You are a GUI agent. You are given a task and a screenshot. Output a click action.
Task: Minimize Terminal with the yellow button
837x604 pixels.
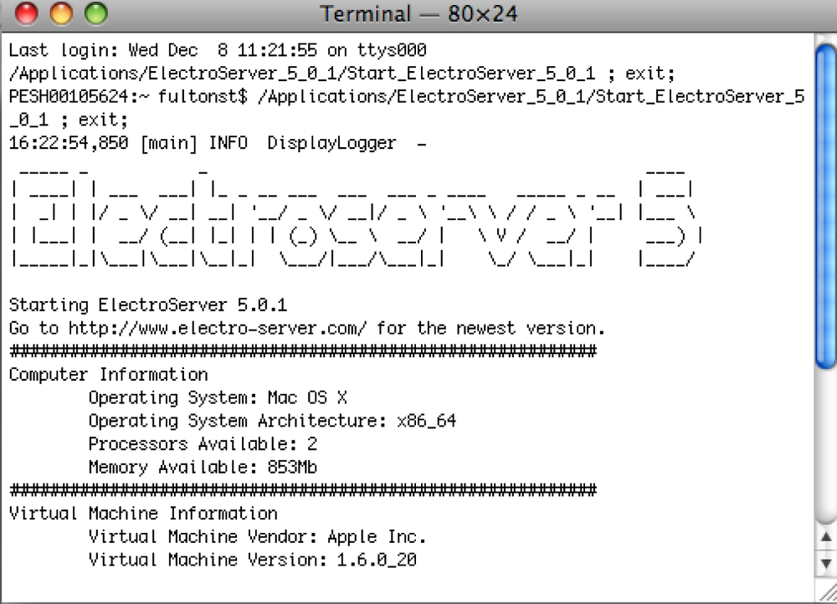point(61,13)
